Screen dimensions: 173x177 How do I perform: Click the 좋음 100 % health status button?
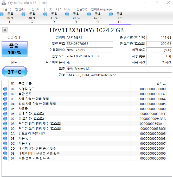[x=15, y=49]
